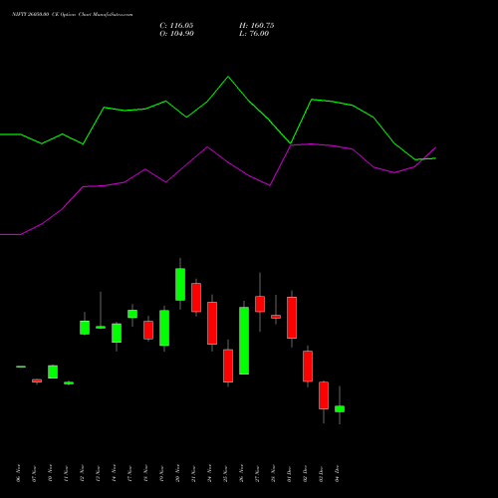The height and width of the screenshot is (498, 498).
Task: Click the green candle for 19 Nov
Action: click(x=164, y=328)
